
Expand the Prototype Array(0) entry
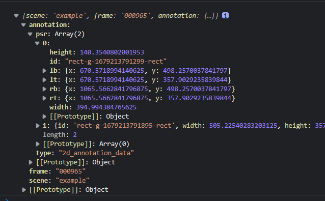click(x=38, y=144)
